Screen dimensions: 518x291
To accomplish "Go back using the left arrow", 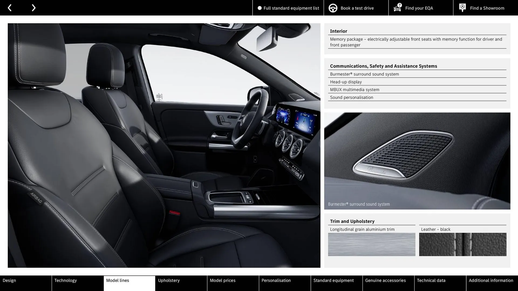I will pos(10,8).
